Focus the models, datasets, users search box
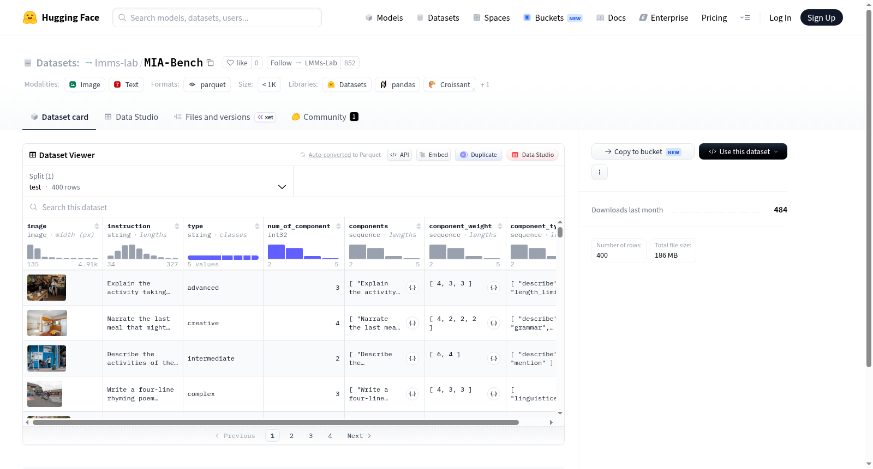Screen dimensions: 873x469 pyautogui.click(x=217, y=17)
